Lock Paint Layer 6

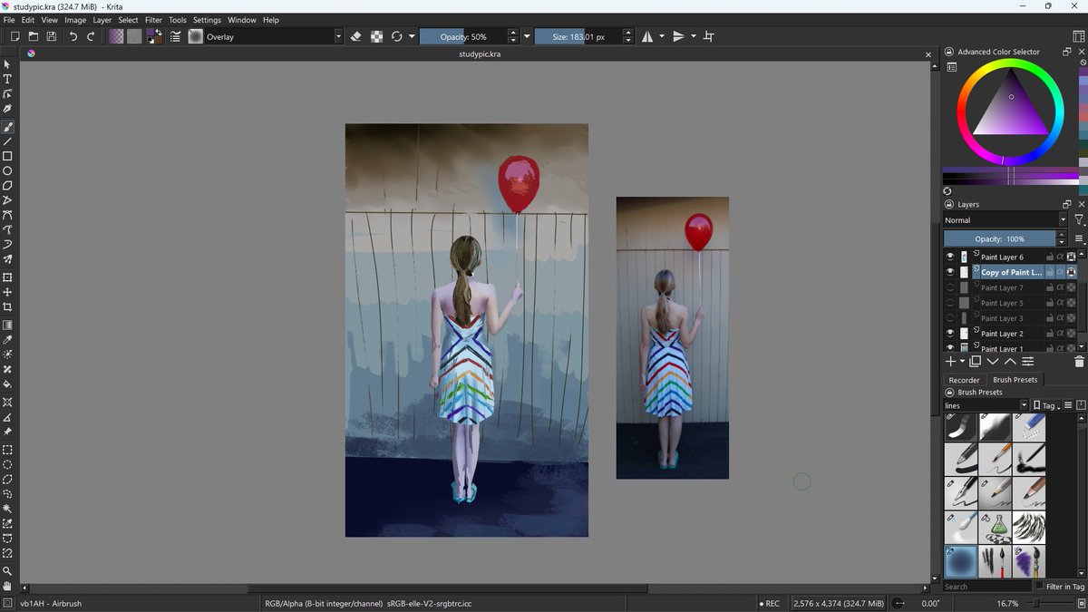(x=1049, y=257)
